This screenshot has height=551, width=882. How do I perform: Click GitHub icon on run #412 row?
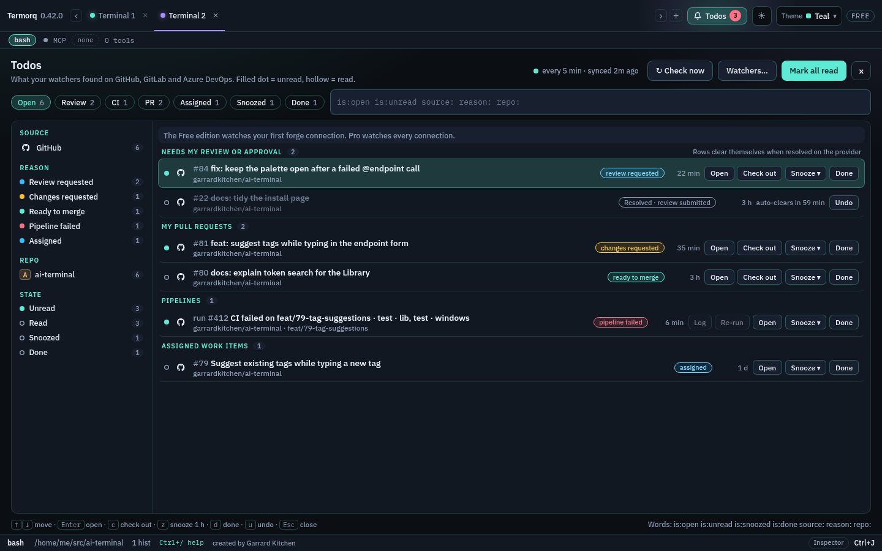coord(181,323)
